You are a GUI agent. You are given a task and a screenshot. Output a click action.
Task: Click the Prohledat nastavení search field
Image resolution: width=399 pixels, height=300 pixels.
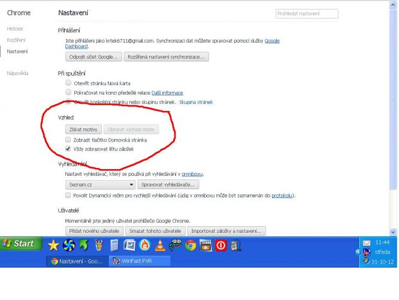[x=307, y=14]
